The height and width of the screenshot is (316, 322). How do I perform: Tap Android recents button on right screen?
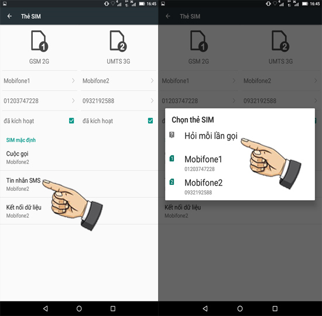(x=275, y=308)
